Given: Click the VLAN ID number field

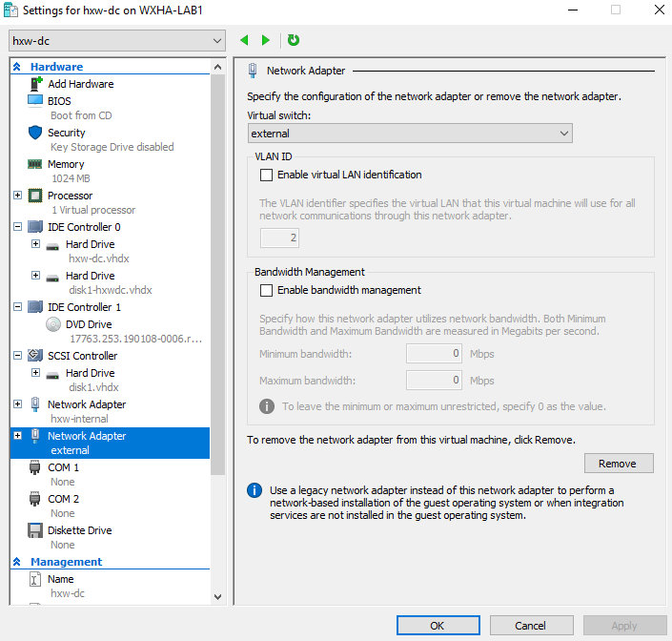Looking at the screenshot, I should coord(279,238).
